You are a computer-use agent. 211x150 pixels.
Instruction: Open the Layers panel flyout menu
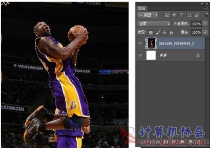coord(206,8)
